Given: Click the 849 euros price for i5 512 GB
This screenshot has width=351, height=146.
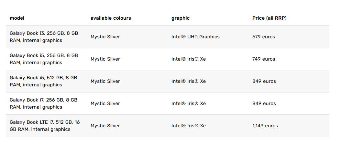Looking at the screenshot, I should [264, 81].
